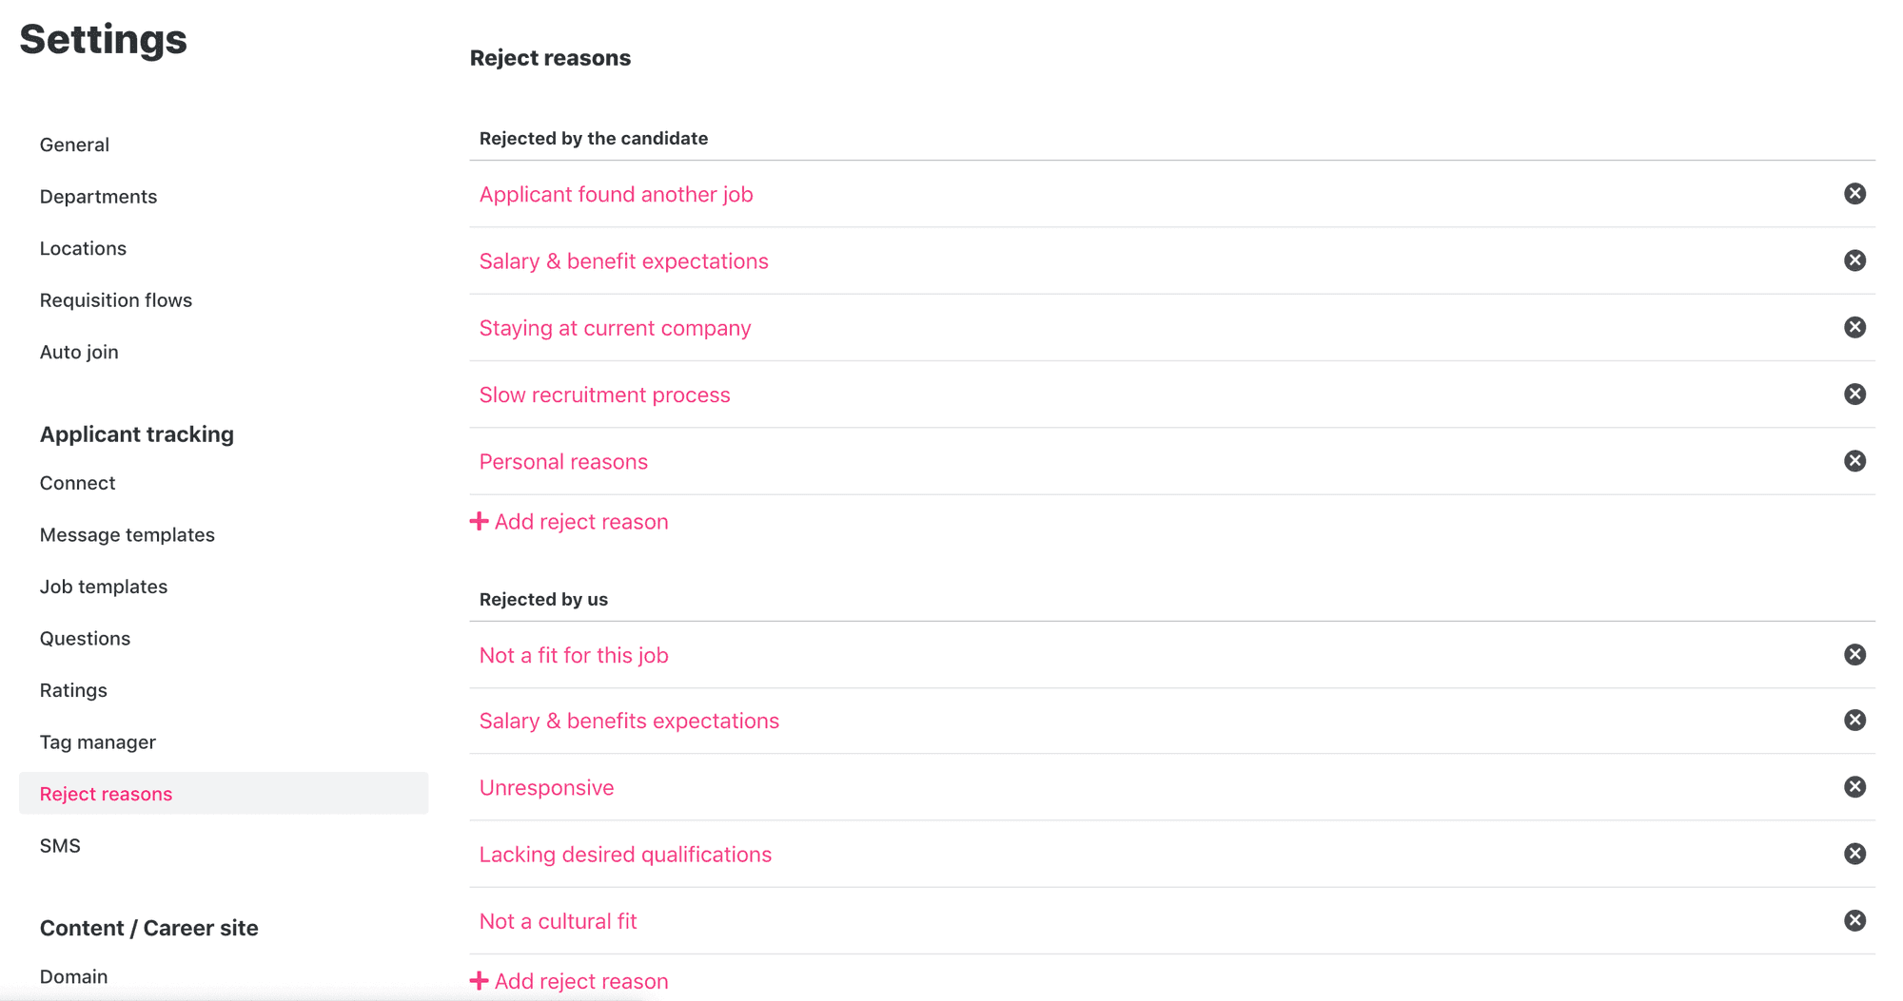1903x1001 pixels.
Task: Delete the 'Slow recruitment process' reason
Action: tap(1854, 395)
